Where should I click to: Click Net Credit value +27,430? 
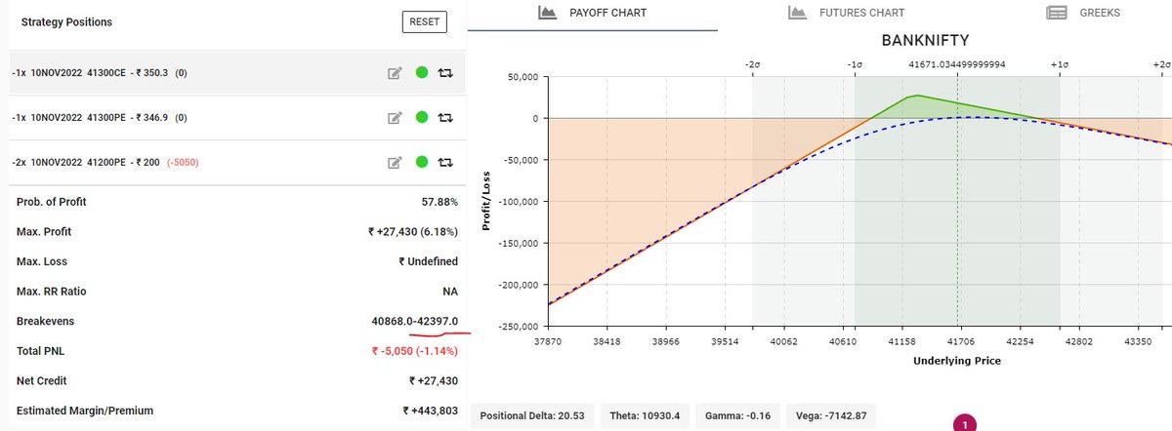point(434,380)
